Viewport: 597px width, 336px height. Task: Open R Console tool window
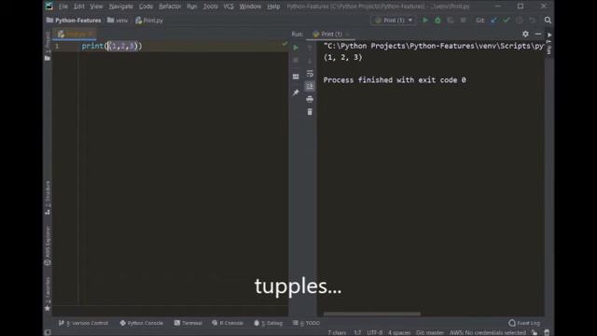[228, 323]
